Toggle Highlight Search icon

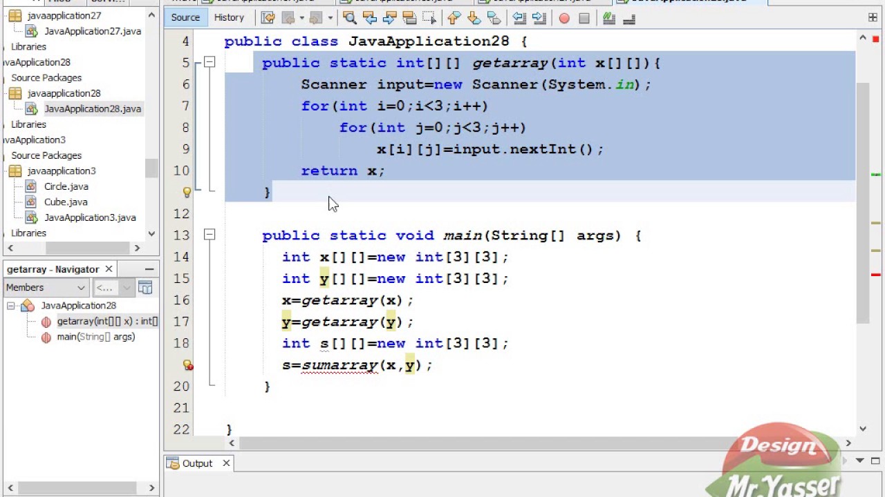[x=410, y=18]
